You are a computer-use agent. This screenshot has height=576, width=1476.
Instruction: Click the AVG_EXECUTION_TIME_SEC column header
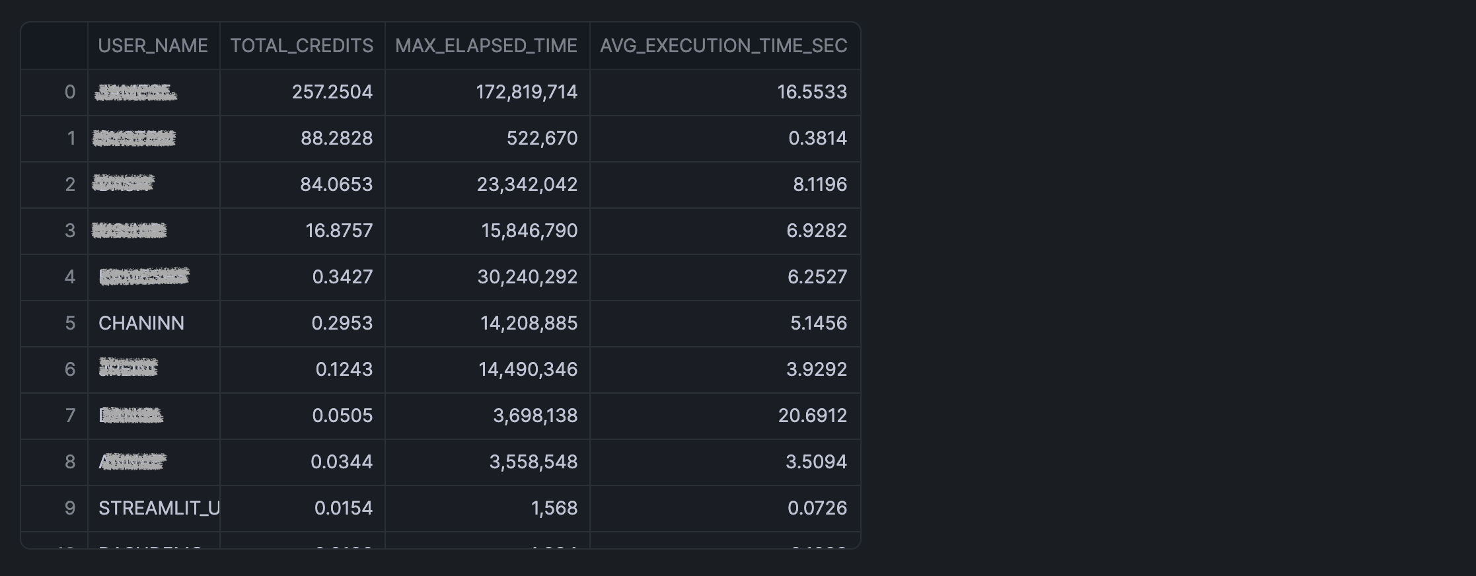723,46
